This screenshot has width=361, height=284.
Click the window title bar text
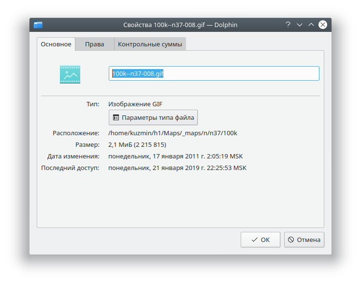pos(180,25)
